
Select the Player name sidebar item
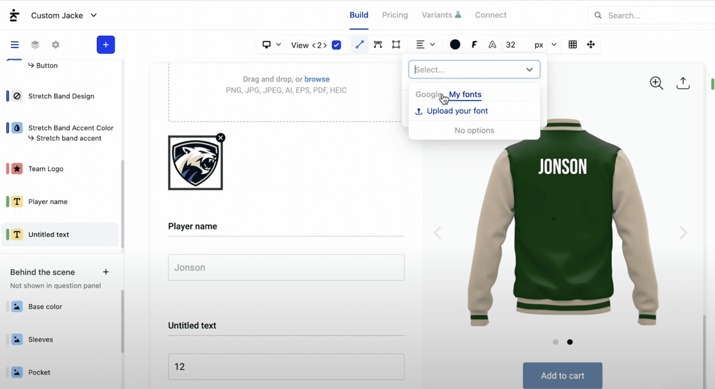click(48, 201)
